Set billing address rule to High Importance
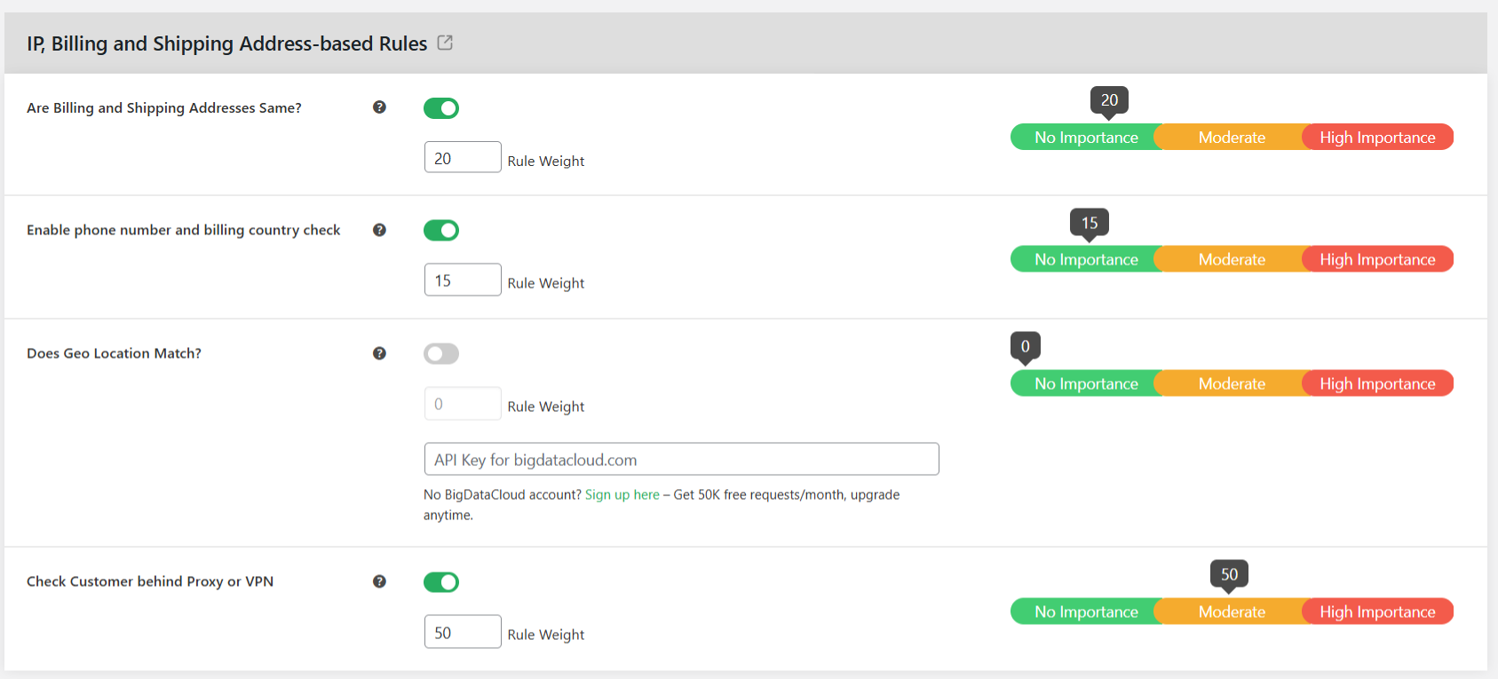The width and height of the screenshot is (1498, 679). 1377,137
